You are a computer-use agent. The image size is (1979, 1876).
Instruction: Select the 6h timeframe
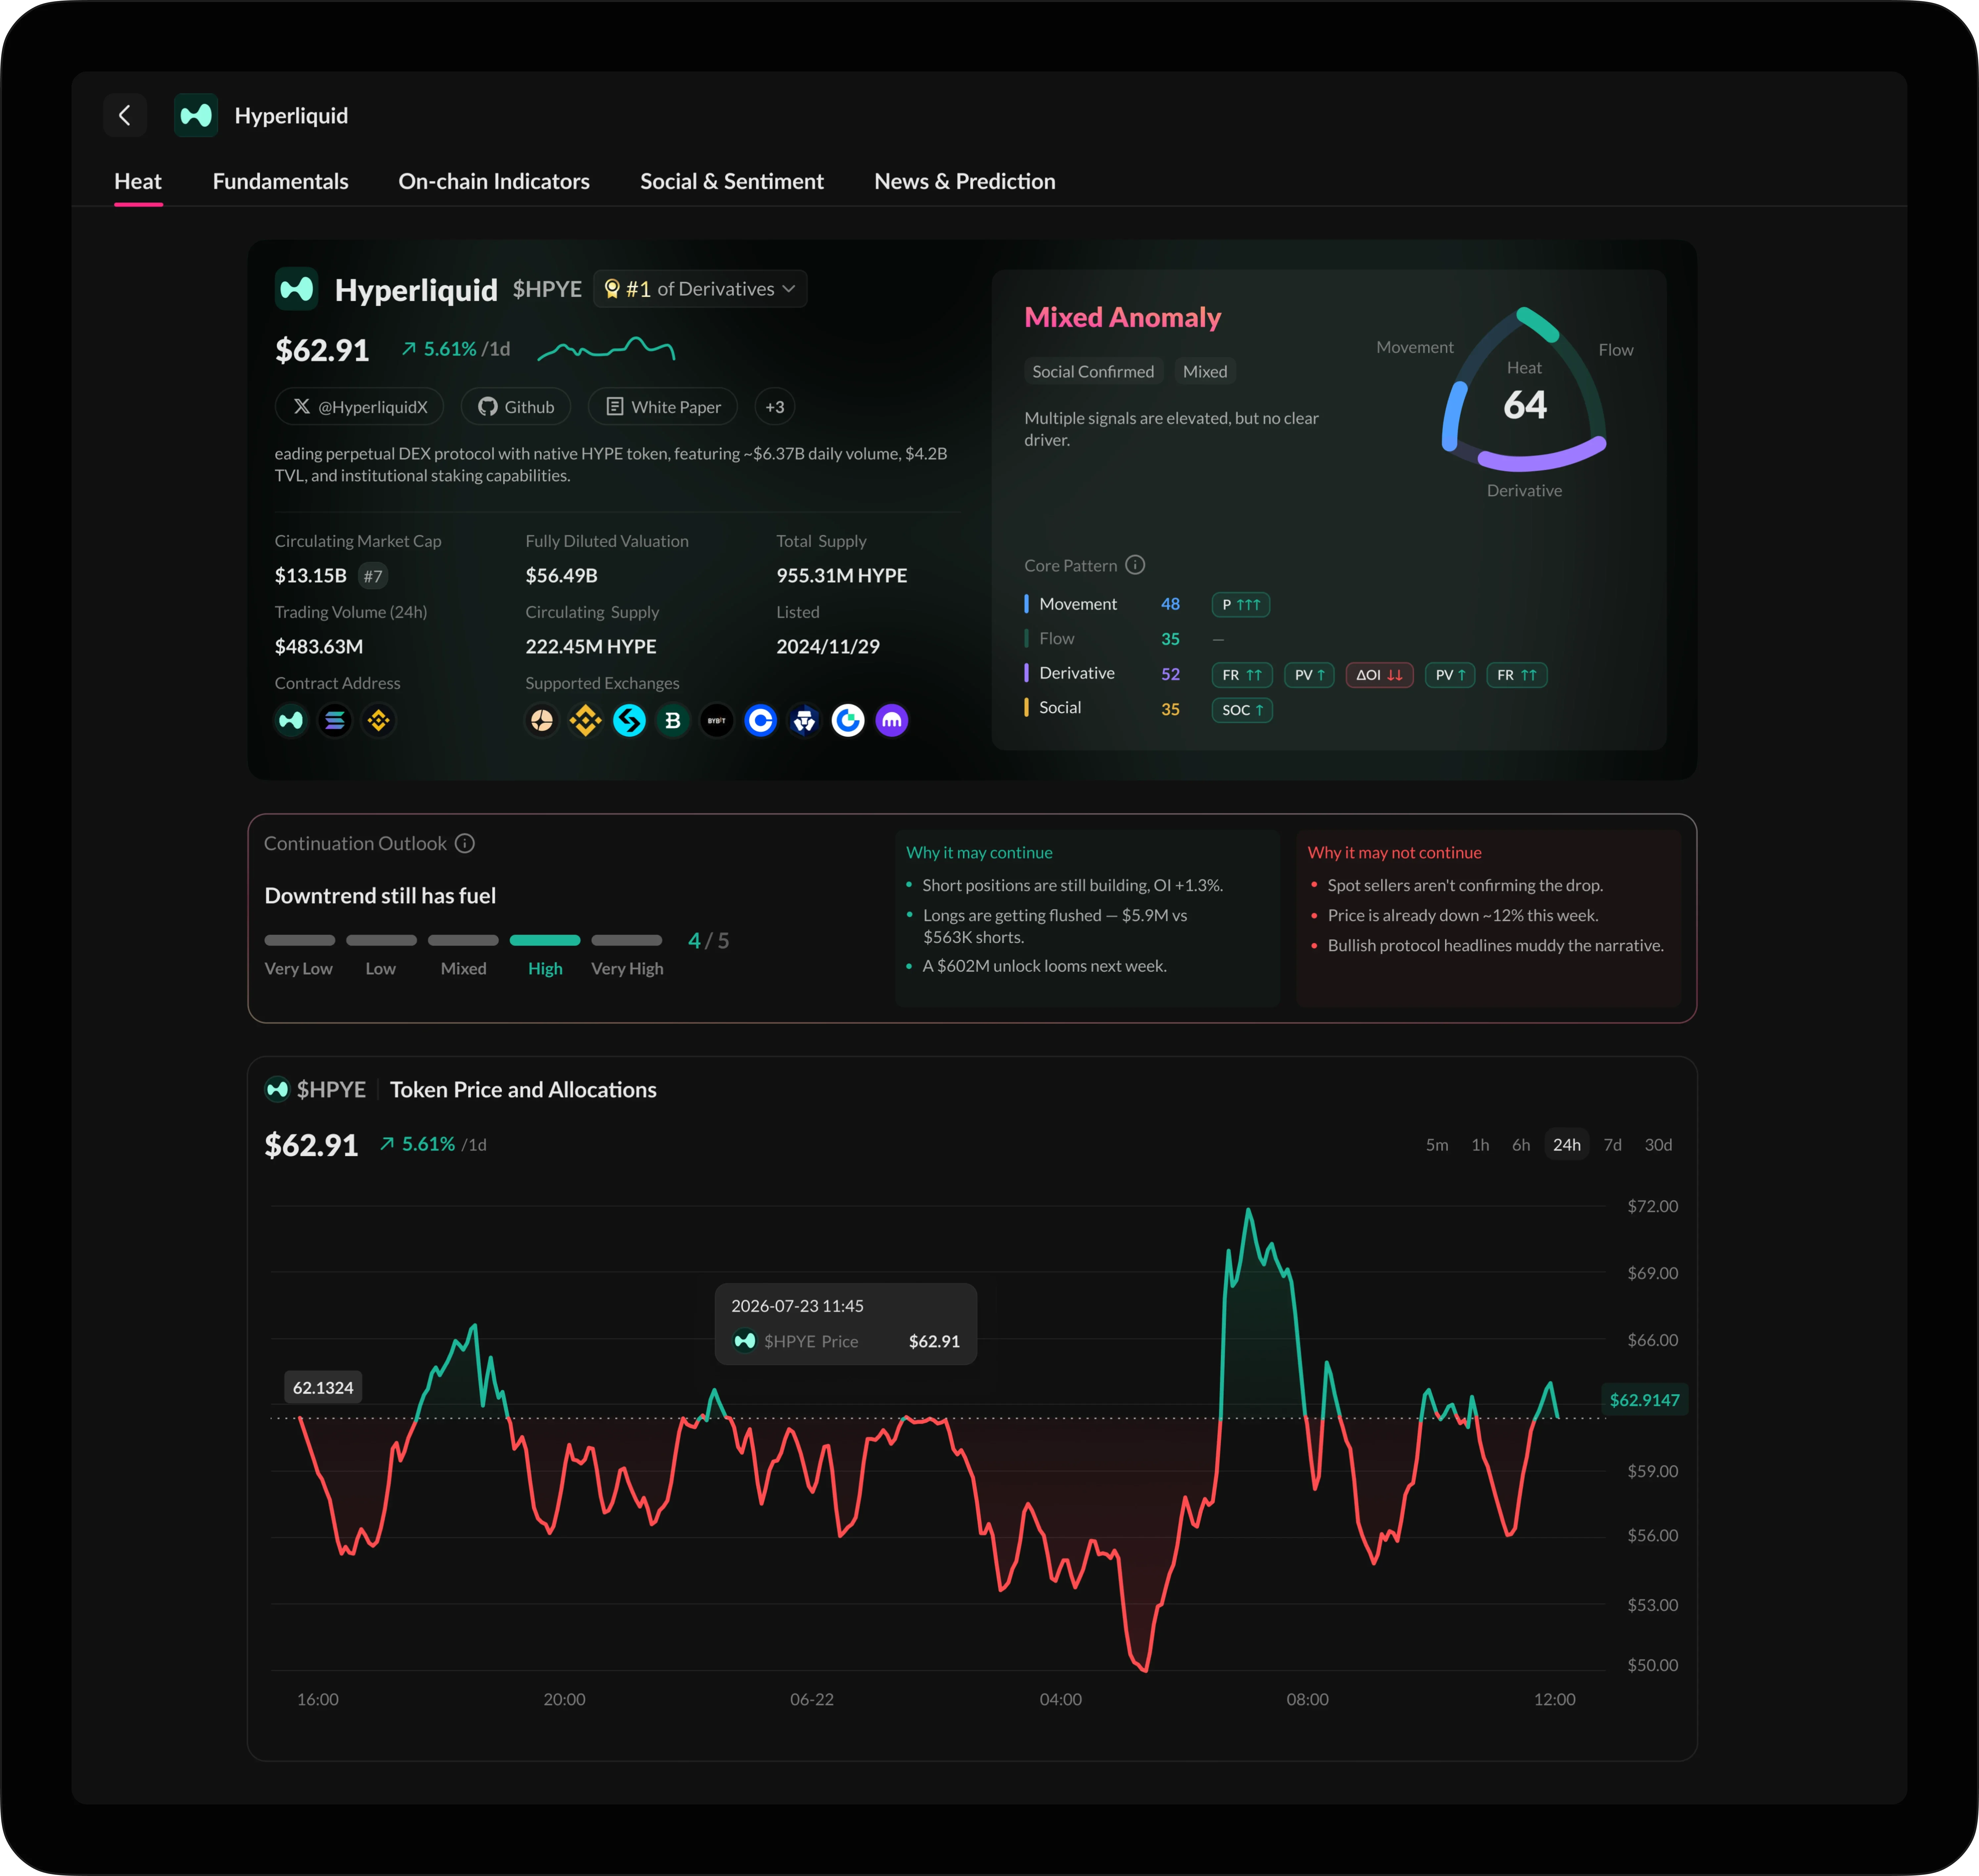pos(1521,1145)
